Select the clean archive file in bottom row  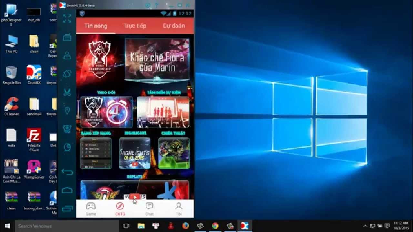tap(11, 200)
